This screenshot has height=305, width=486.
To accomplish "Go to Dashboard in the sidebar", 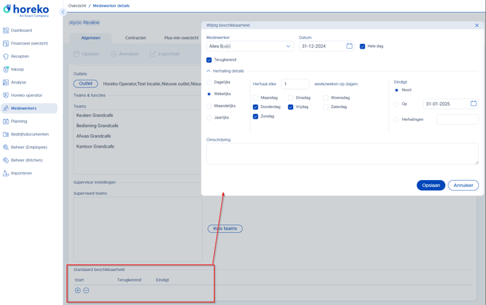I will point(21,30).
